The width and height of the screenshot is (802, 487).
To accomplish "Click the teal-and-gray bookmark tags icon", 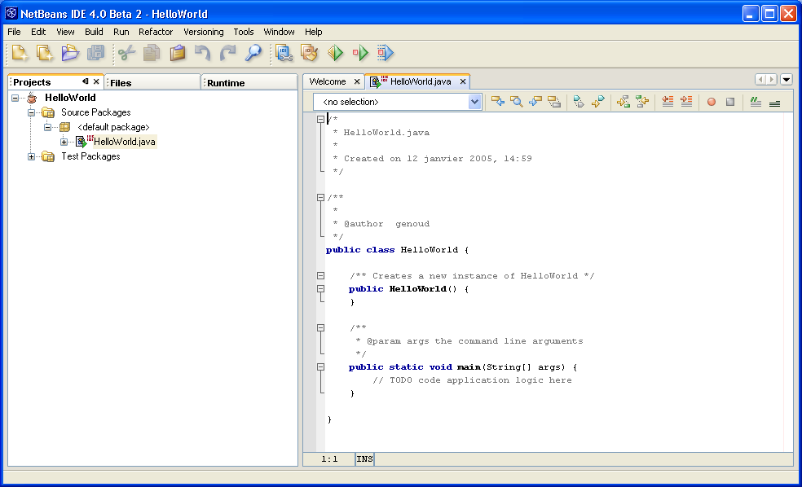I will click(x=579, y=102).
